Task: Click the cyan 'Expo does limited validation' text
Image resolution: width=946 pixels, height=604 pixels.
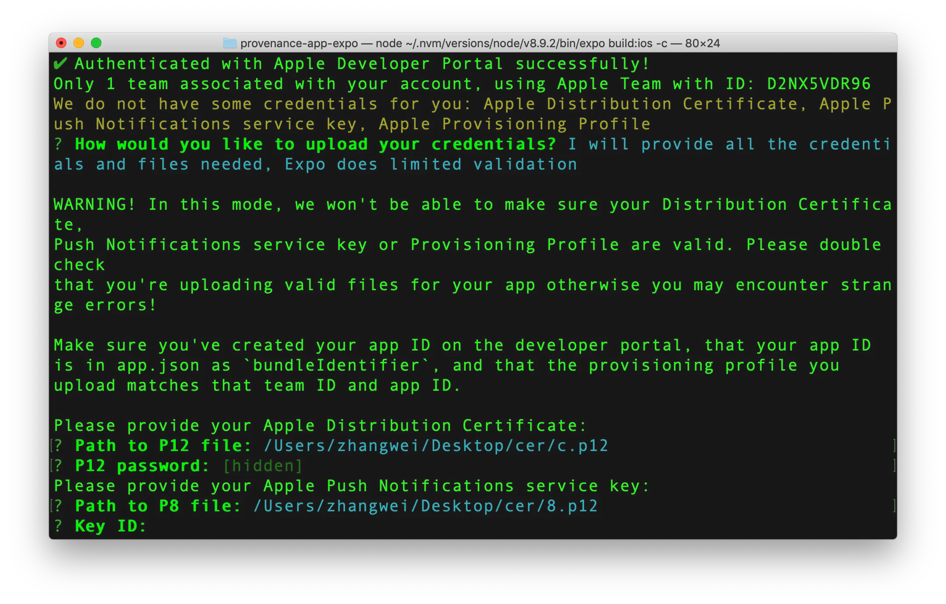Action: tap(431, 164)
